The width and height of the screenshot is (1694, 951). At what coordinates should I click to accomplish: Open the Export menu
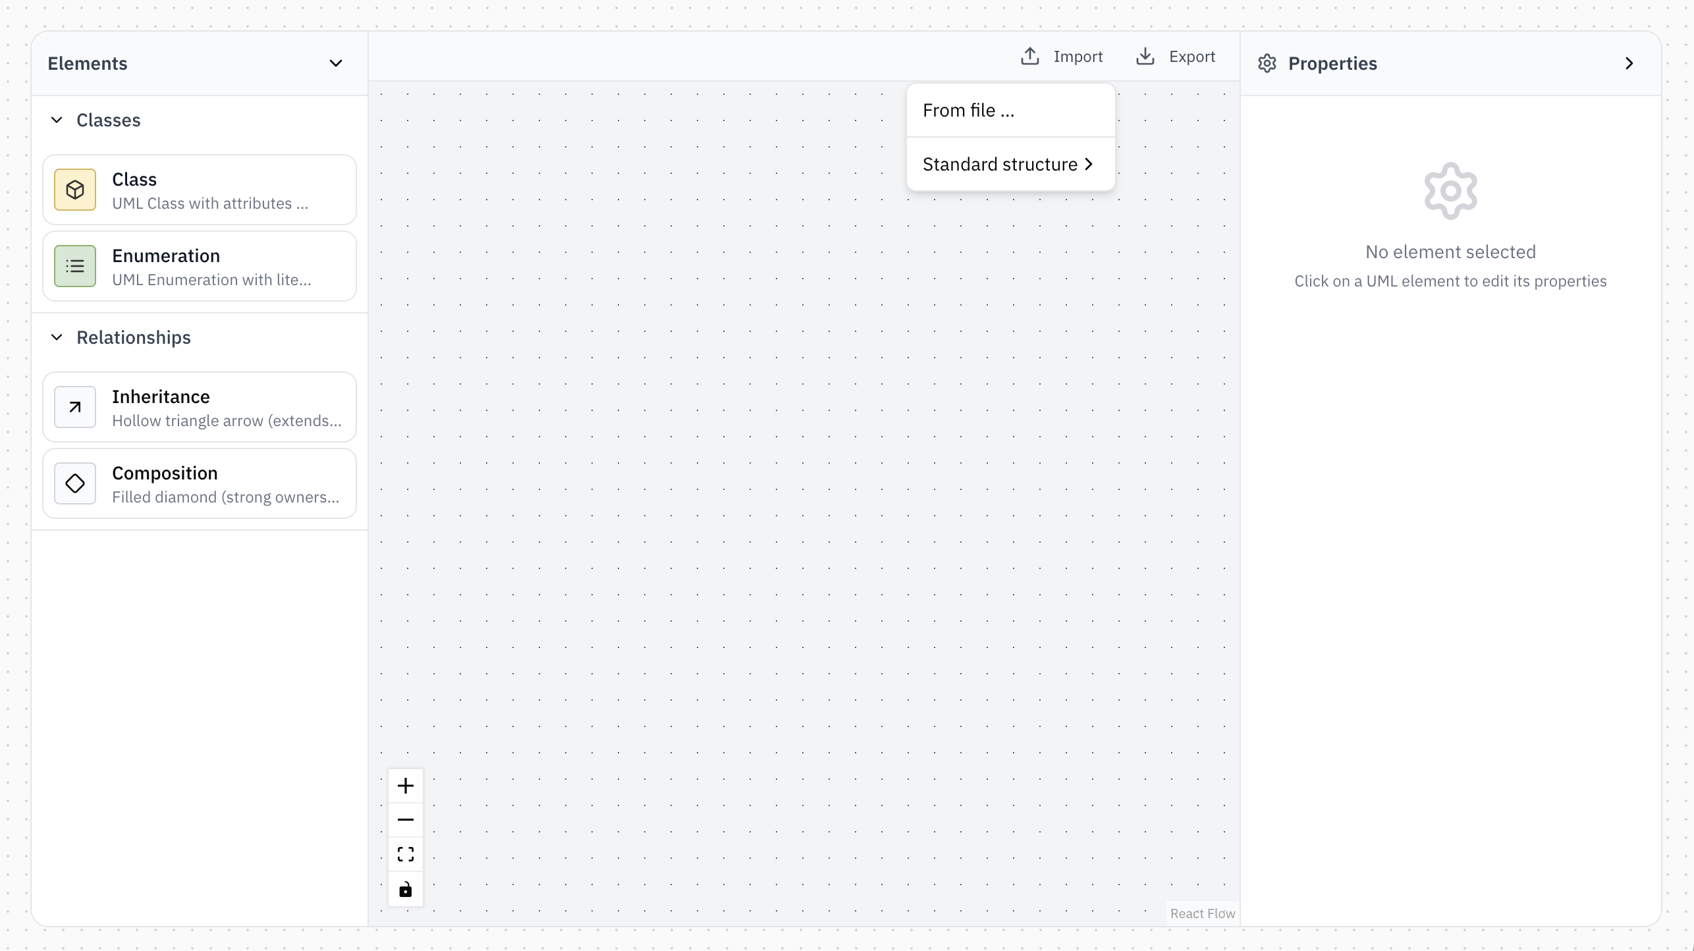1176,57
